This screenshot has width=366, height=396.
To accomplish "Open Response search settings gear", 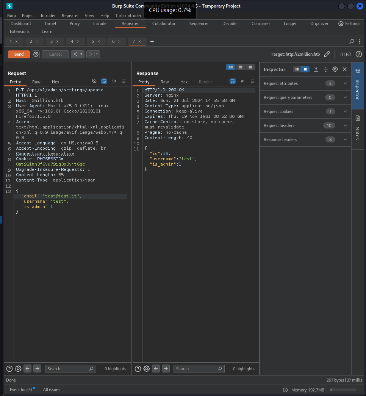I will pos(147,369).
